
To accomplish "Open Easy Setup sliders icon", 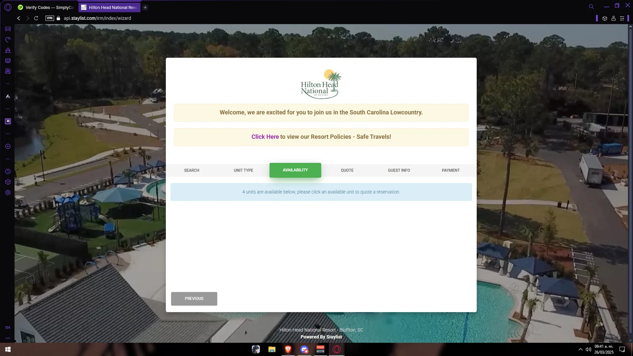I will [622, 18].
